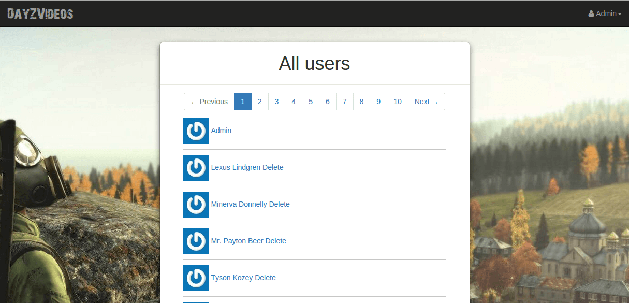Go to the Previous page of users

[x=209, y=102]
